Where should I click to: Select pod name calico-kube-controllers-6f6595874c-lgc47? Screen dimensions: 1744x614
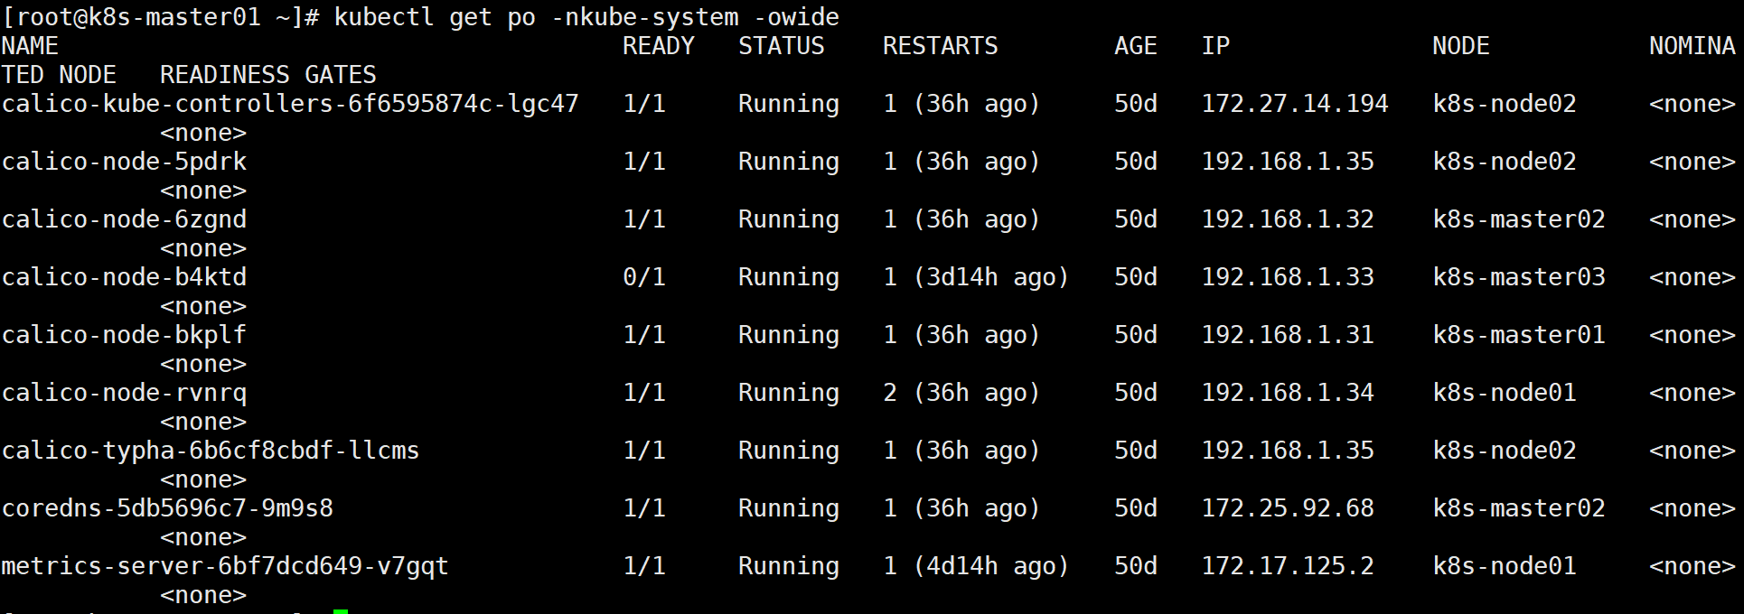tap(290, 104)
